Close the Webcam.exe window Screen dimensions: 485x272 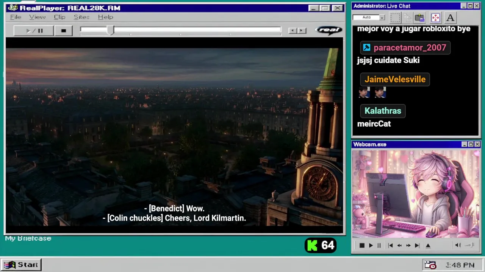pyautogui.click(x=477, y=144)
